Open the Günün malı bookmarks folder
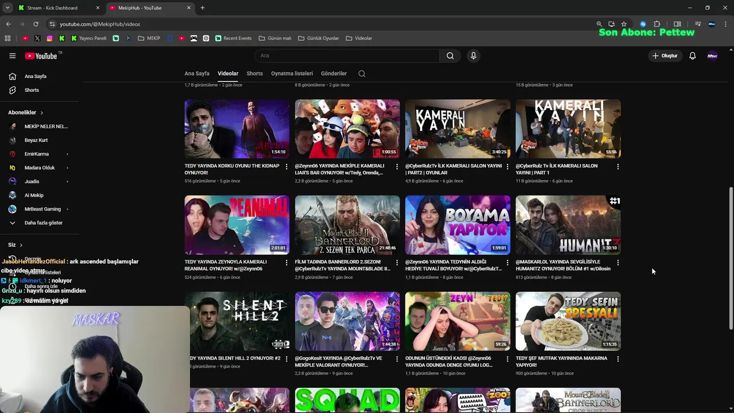This screenshot has width=734, height=413. click(275, 38)
